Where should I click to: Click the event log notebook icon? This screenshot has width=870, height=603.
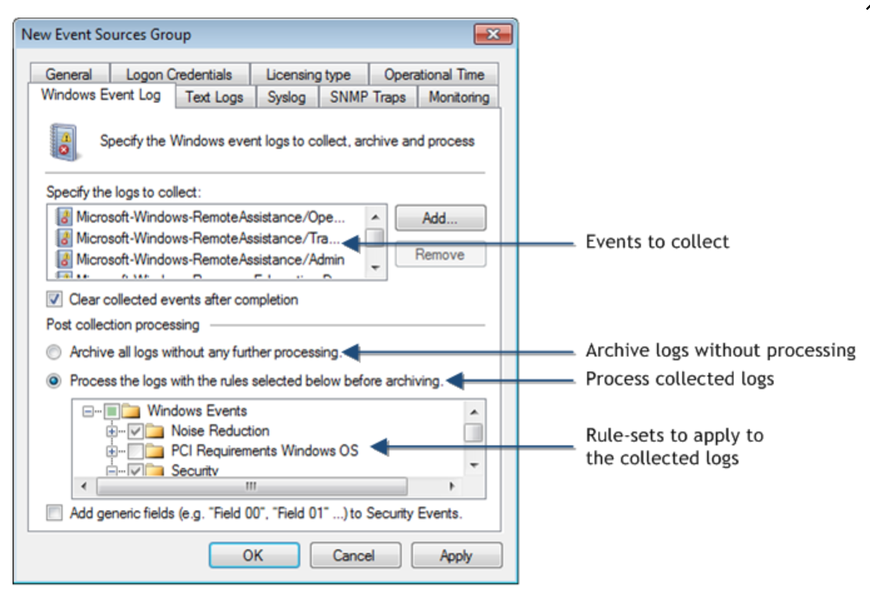[x=64, y=143]
